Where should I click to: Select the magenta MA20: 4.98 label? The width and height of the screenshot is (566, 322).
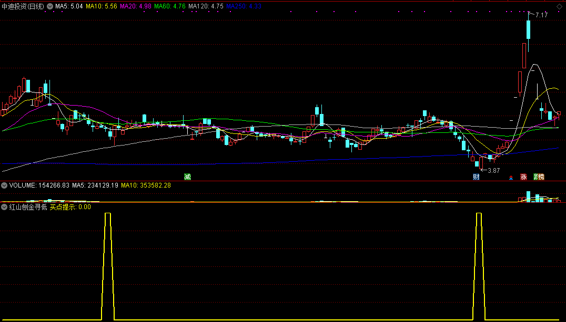pos(136,6)
